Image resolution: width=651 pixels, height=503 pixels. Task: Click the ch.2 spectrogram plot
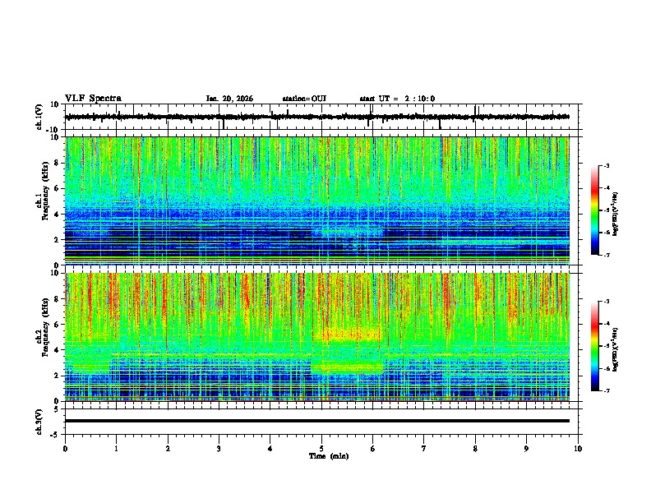click(x=317, y=337)
